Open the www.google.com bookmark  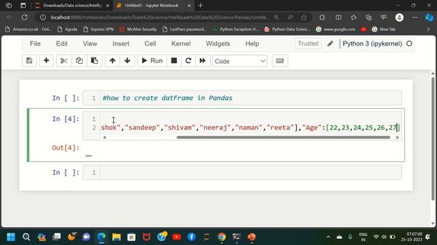[336, 29]
